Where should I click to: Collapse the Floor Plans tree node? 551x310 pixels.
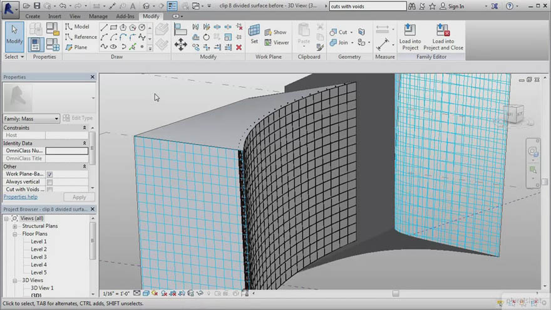pos(15,234)
